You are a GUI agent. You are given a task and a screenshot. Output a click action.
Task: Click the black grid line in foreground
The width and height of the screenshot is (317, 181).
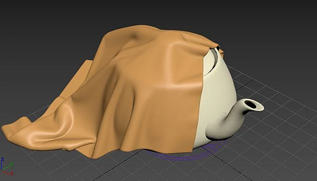click(117, 165)
